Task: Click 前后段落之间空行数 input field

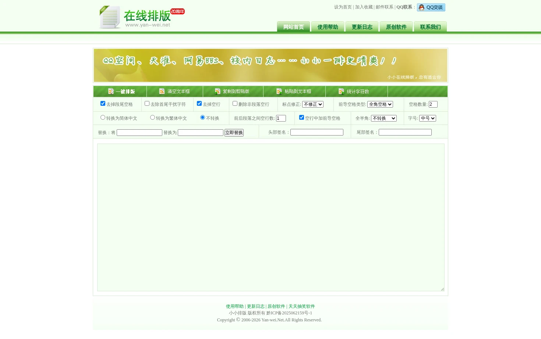Action: pos(281,118)
